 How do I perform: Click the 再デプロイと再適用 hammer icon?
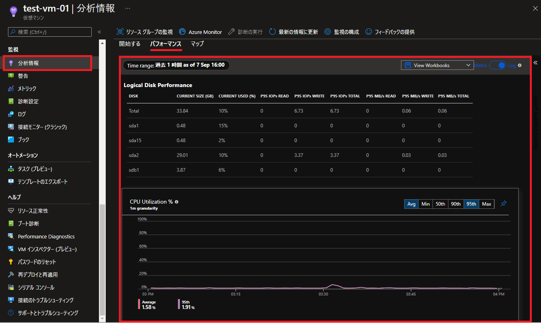tap(11, 275)
